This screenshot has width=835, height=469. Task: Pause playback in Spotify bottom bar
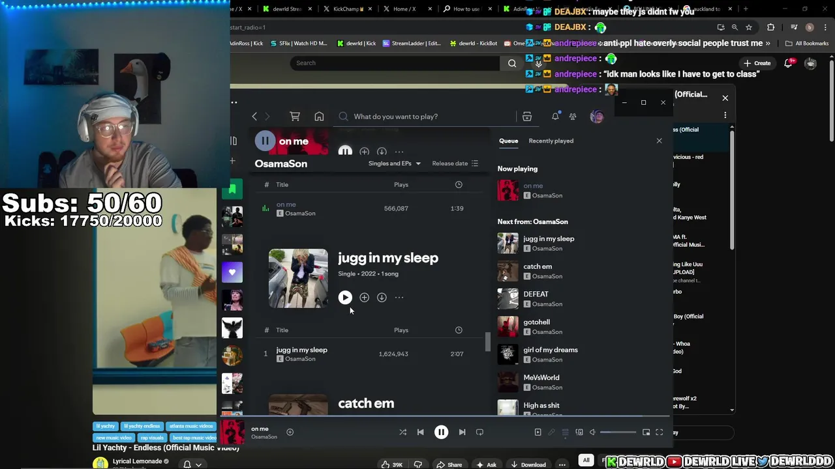click(x=441, y=432)
